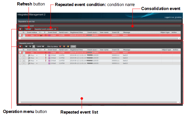The image size is (184, 117).
Task: Click Repeated event condition: 10 label
Action: pyautogui.click(x=45, y=29)
